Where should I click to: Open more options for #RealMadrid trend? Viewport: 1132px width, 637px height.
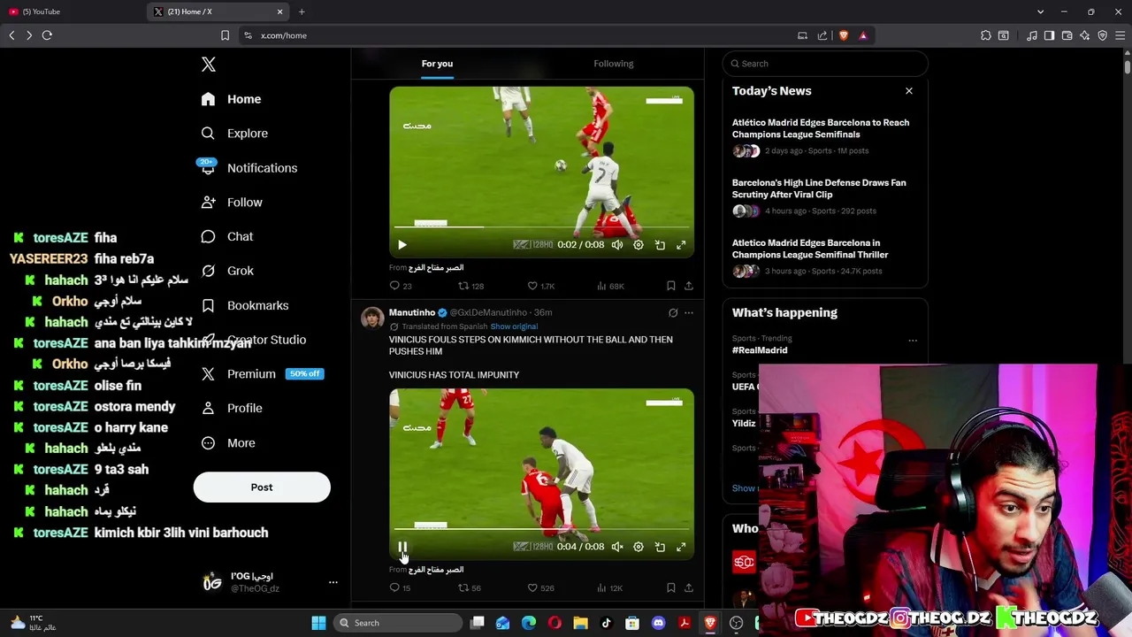pos(913,341)
